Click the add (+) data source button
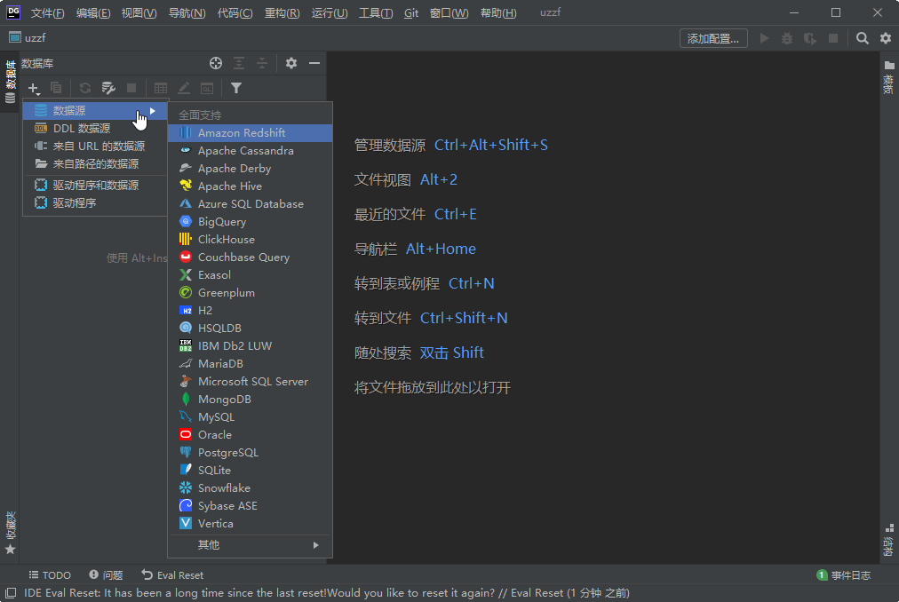 coord(34,88)
